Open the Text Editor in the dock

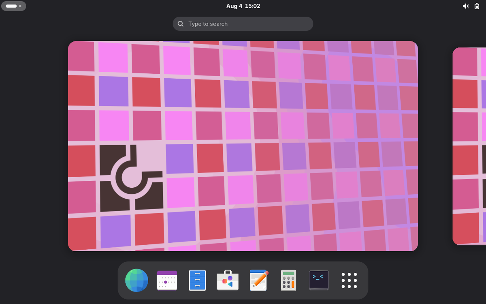[258, 280]
